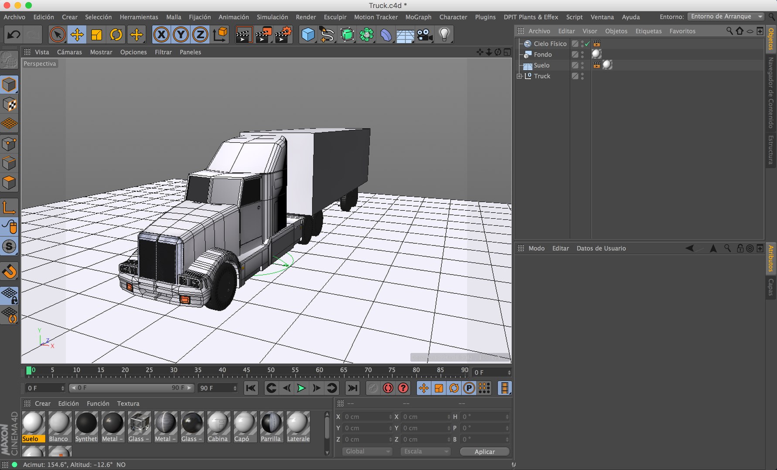Open the Global coordinate dropdown
The height and width of the screenshot is (470, 777).
[x=367, y=451]
